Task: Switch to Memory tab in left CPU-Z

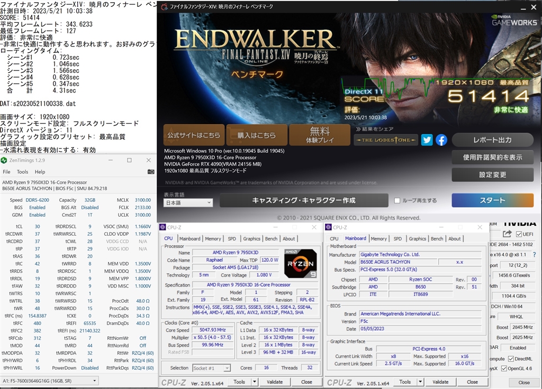Action: [213, 238]
